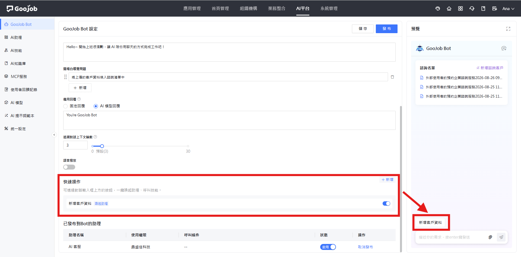Select 固定回覆 radio option
Viewport: 521px width, 257px height.
(x=74, y=106)
